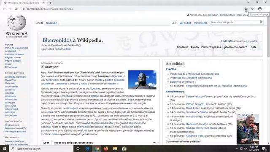
Task: Open the notification center icon
Action: tap(264, 149)
